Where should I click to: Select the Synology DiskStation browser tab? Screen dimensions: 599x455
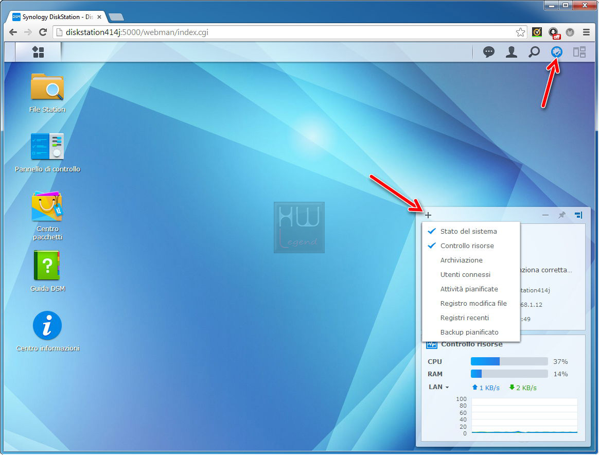57,17
